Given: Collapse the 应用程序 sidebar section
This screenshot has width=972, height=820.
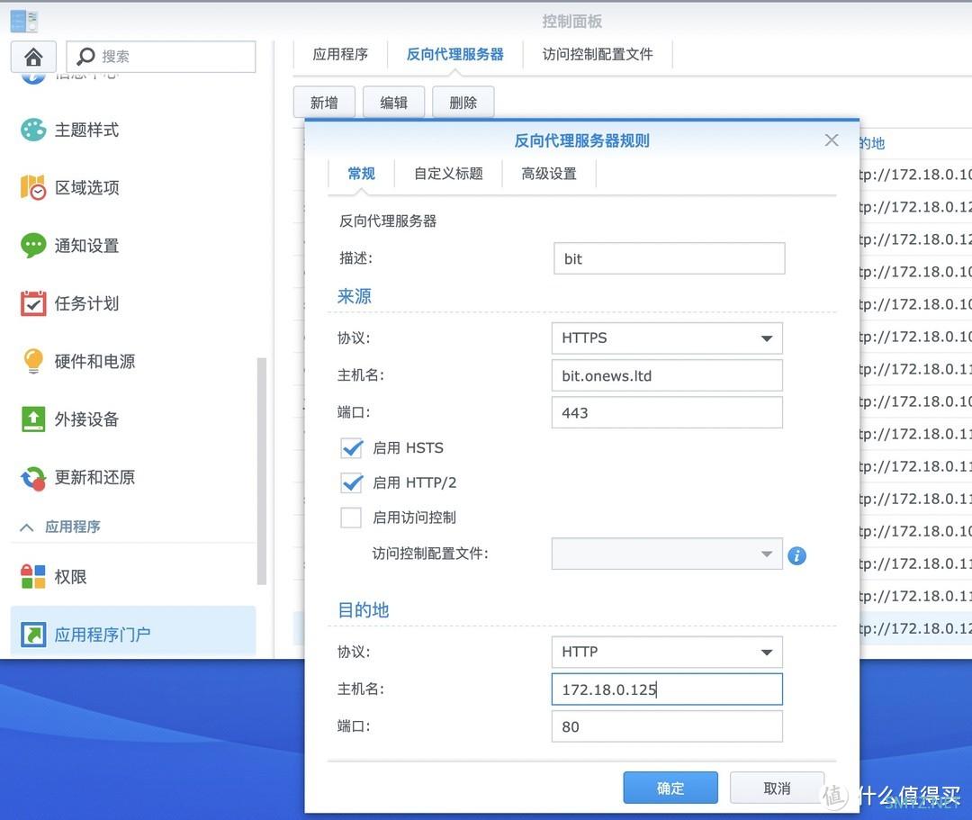Looking at the screenshot, I should tap(27, 527).
